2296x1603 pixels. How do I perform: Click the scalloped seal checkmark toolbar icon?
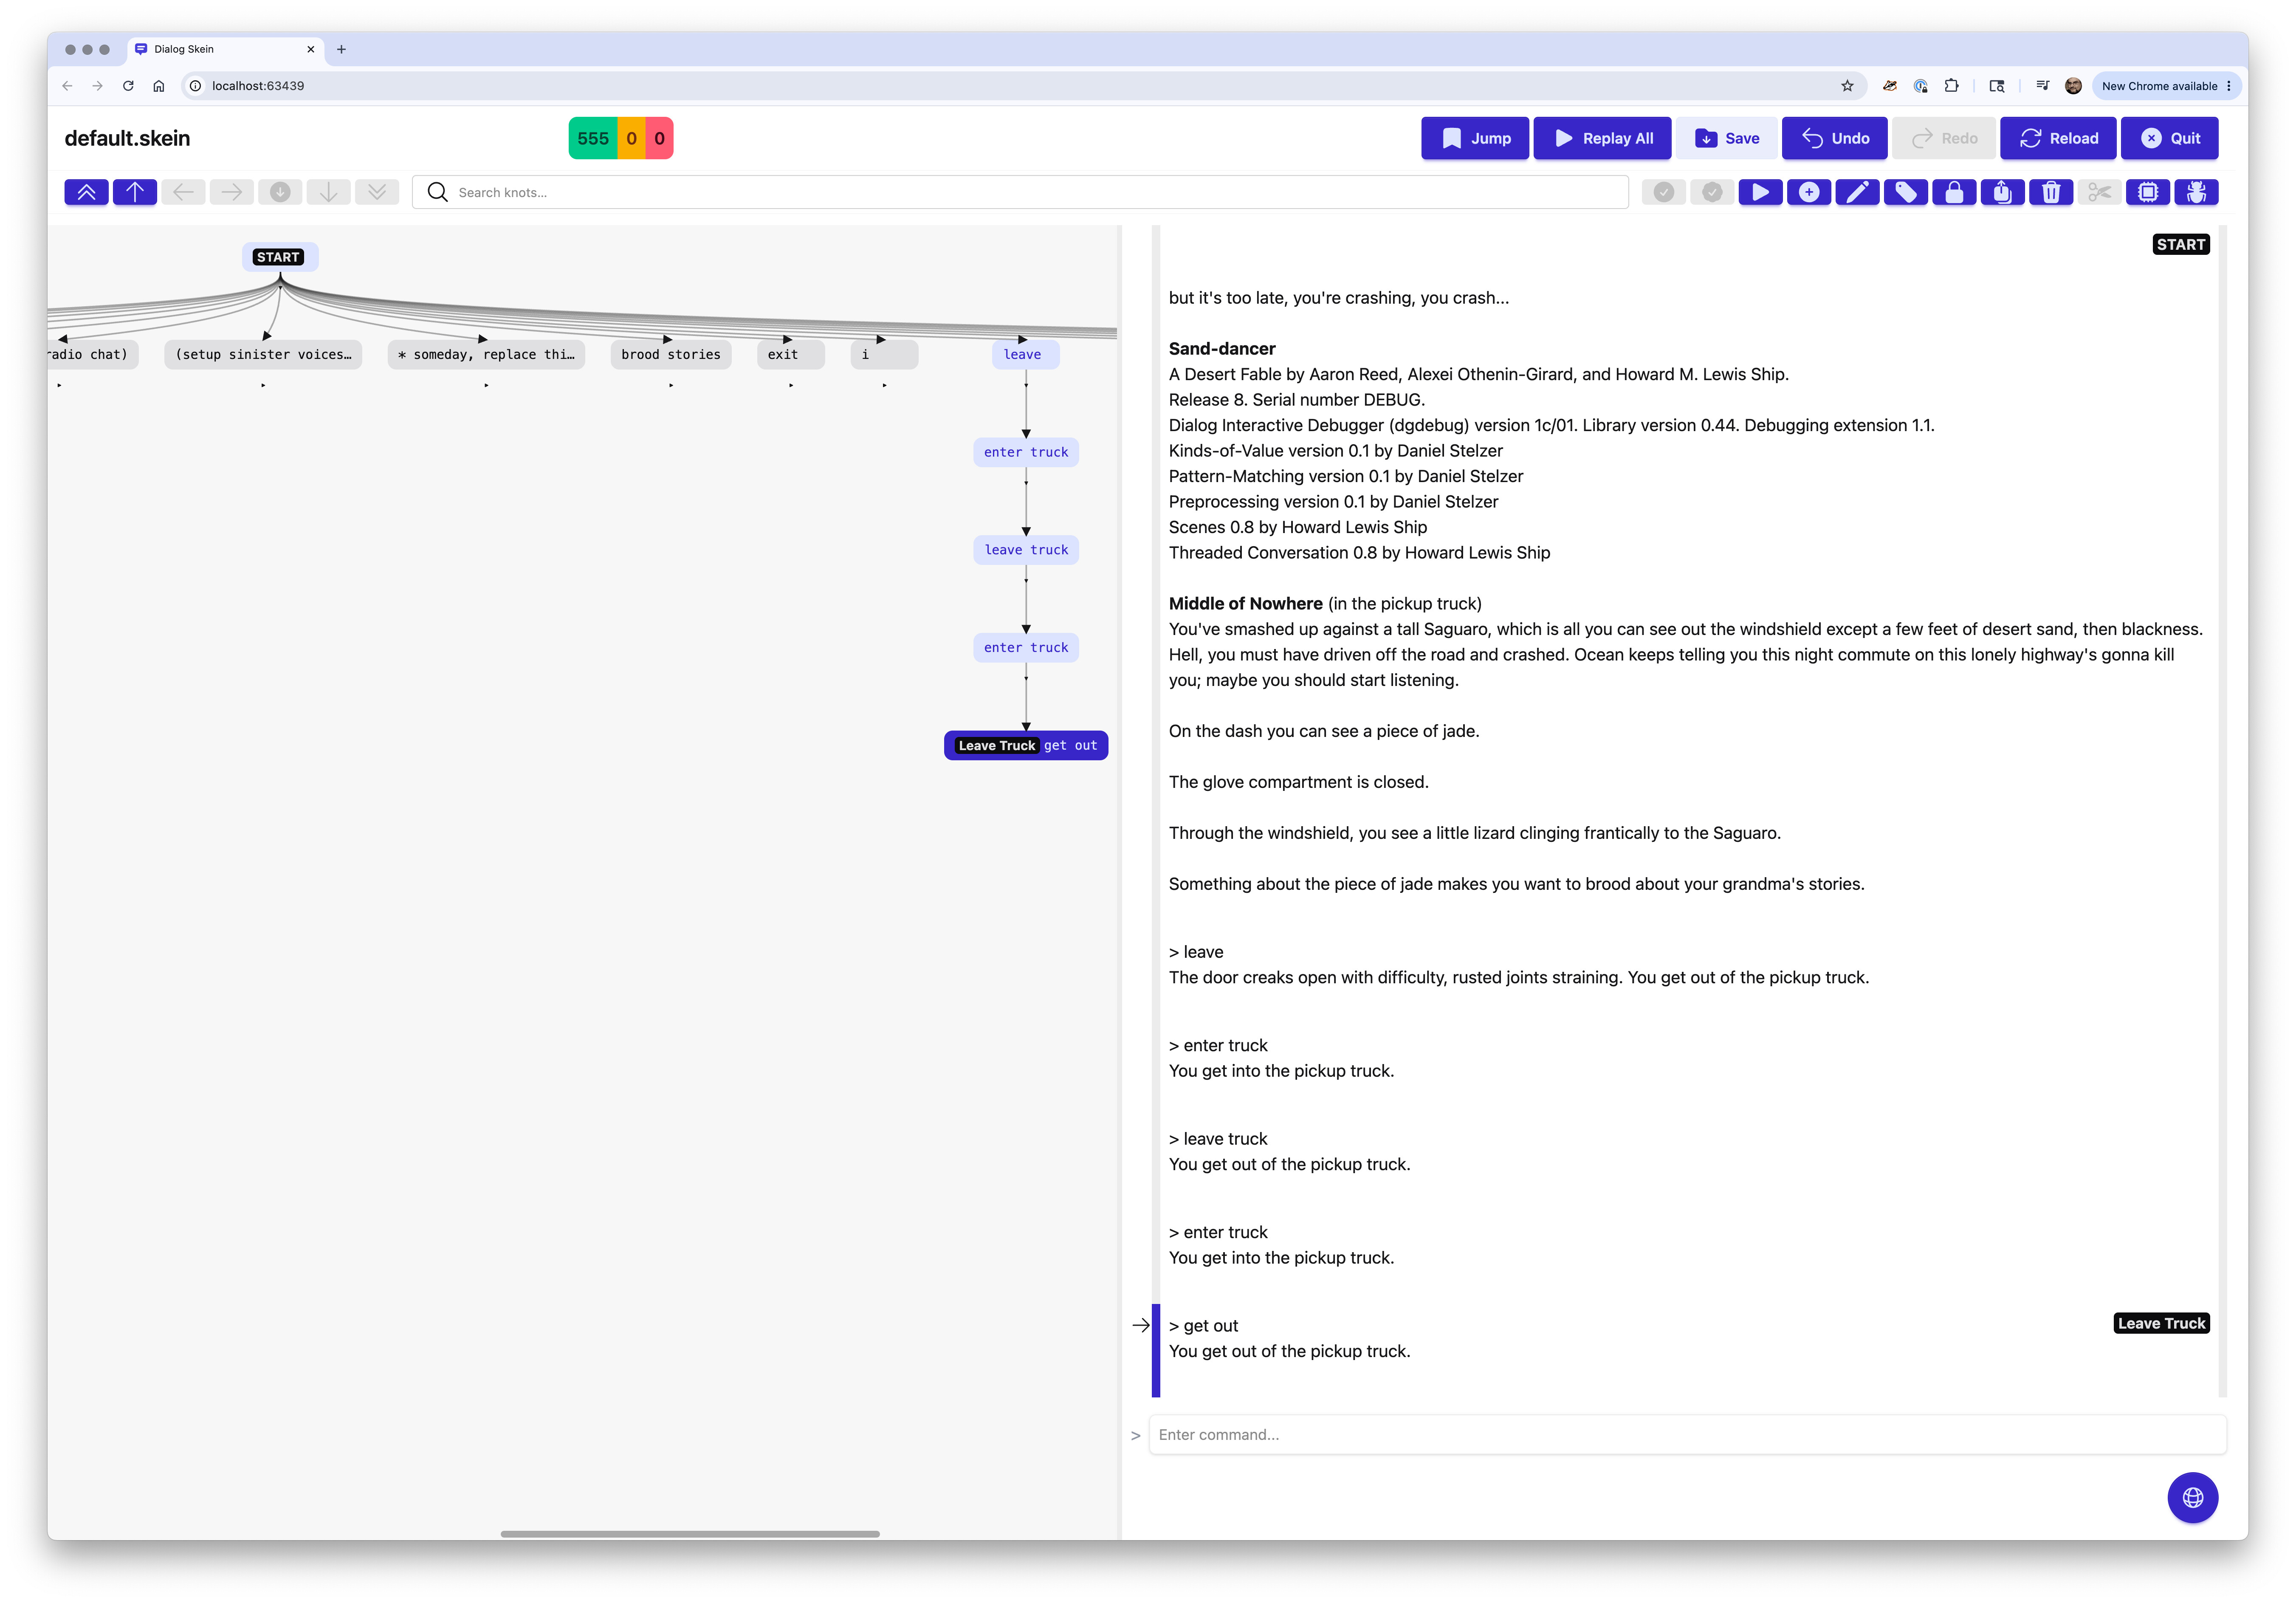point(1712,192)
